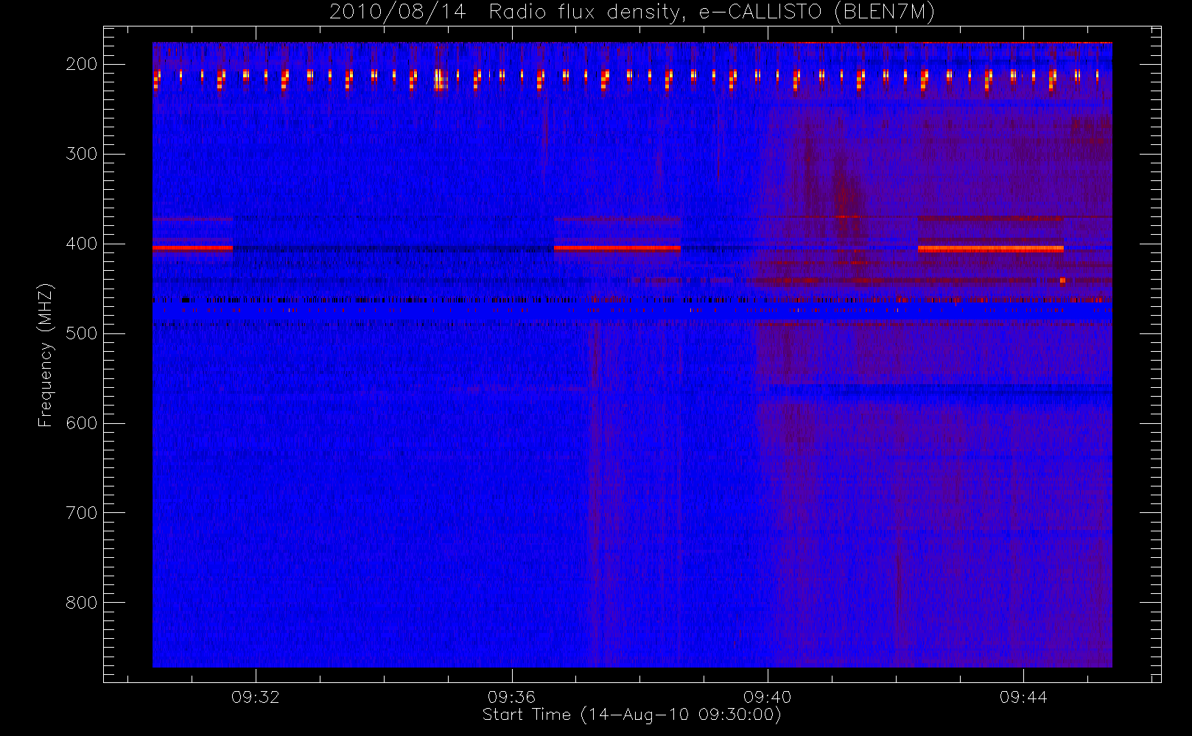Click the 09:36 time axis label
Screen dimensions: 1192x736
(511, 697)
